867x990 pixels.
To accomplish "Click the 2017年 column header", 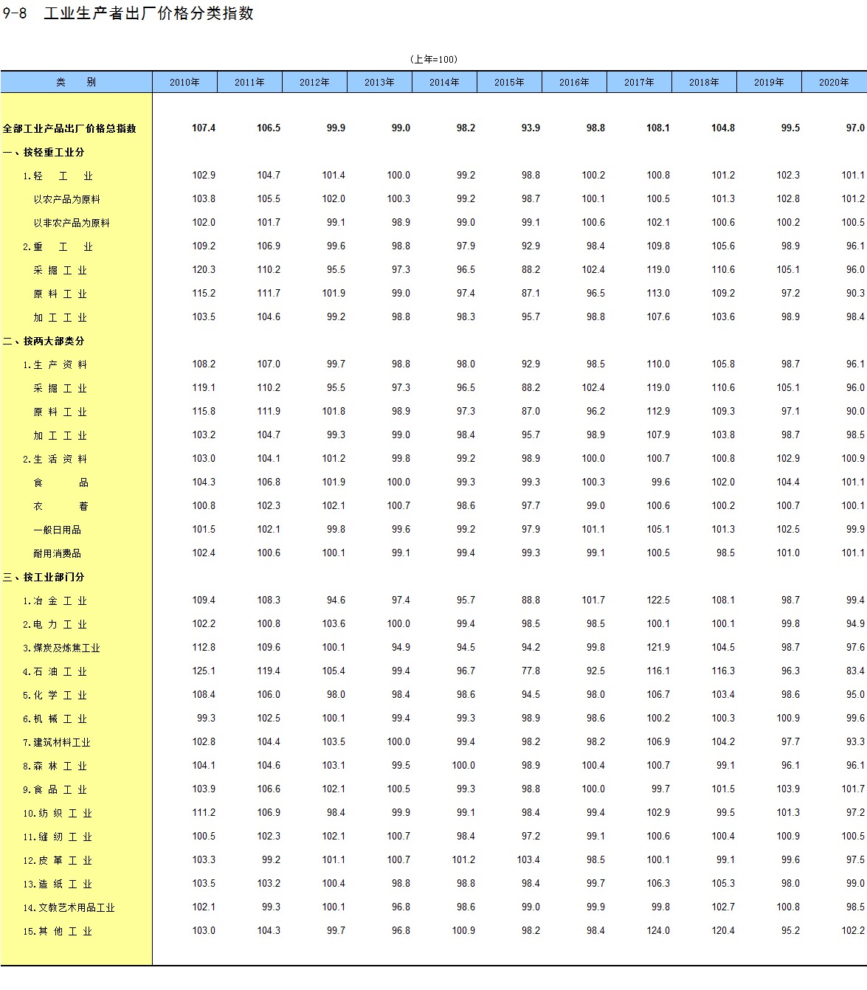I will [x=639, y=82].
